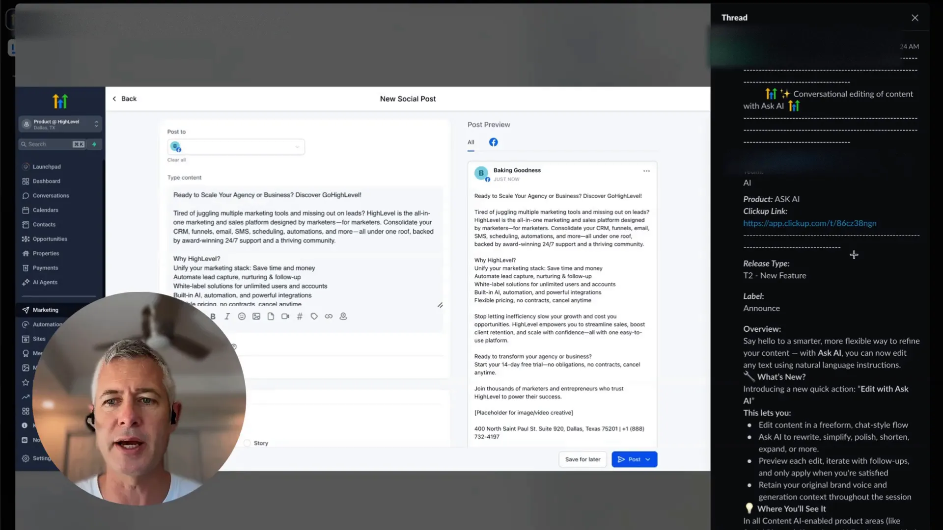
Task: Click the link icon in editor toolbar
Action: point(329,317)
